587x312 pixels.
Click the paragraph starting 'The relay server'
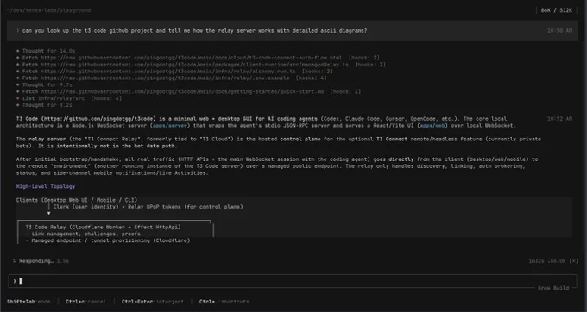point(279,142)
